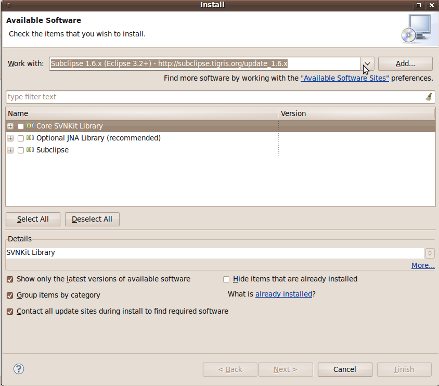Click the Core SVNKit Library category icon
The height and width of the screenshot is (386, 439).
[x=30, y=126]
